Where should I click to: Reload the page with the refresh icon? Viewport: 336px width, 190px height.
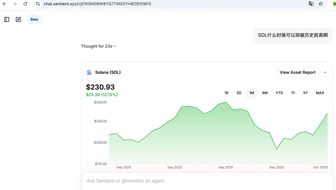point(25,4)
